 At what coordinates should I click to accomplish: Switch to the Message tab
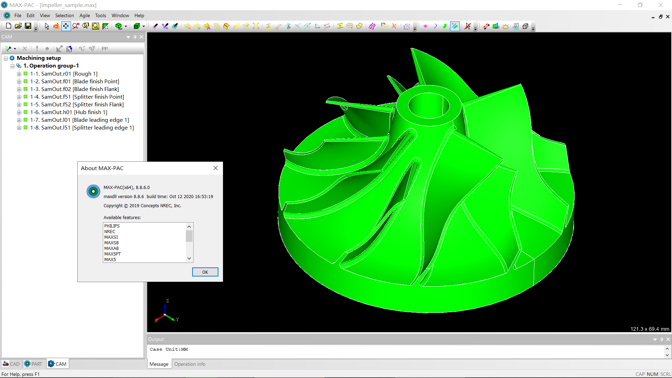tap(159, 364)
